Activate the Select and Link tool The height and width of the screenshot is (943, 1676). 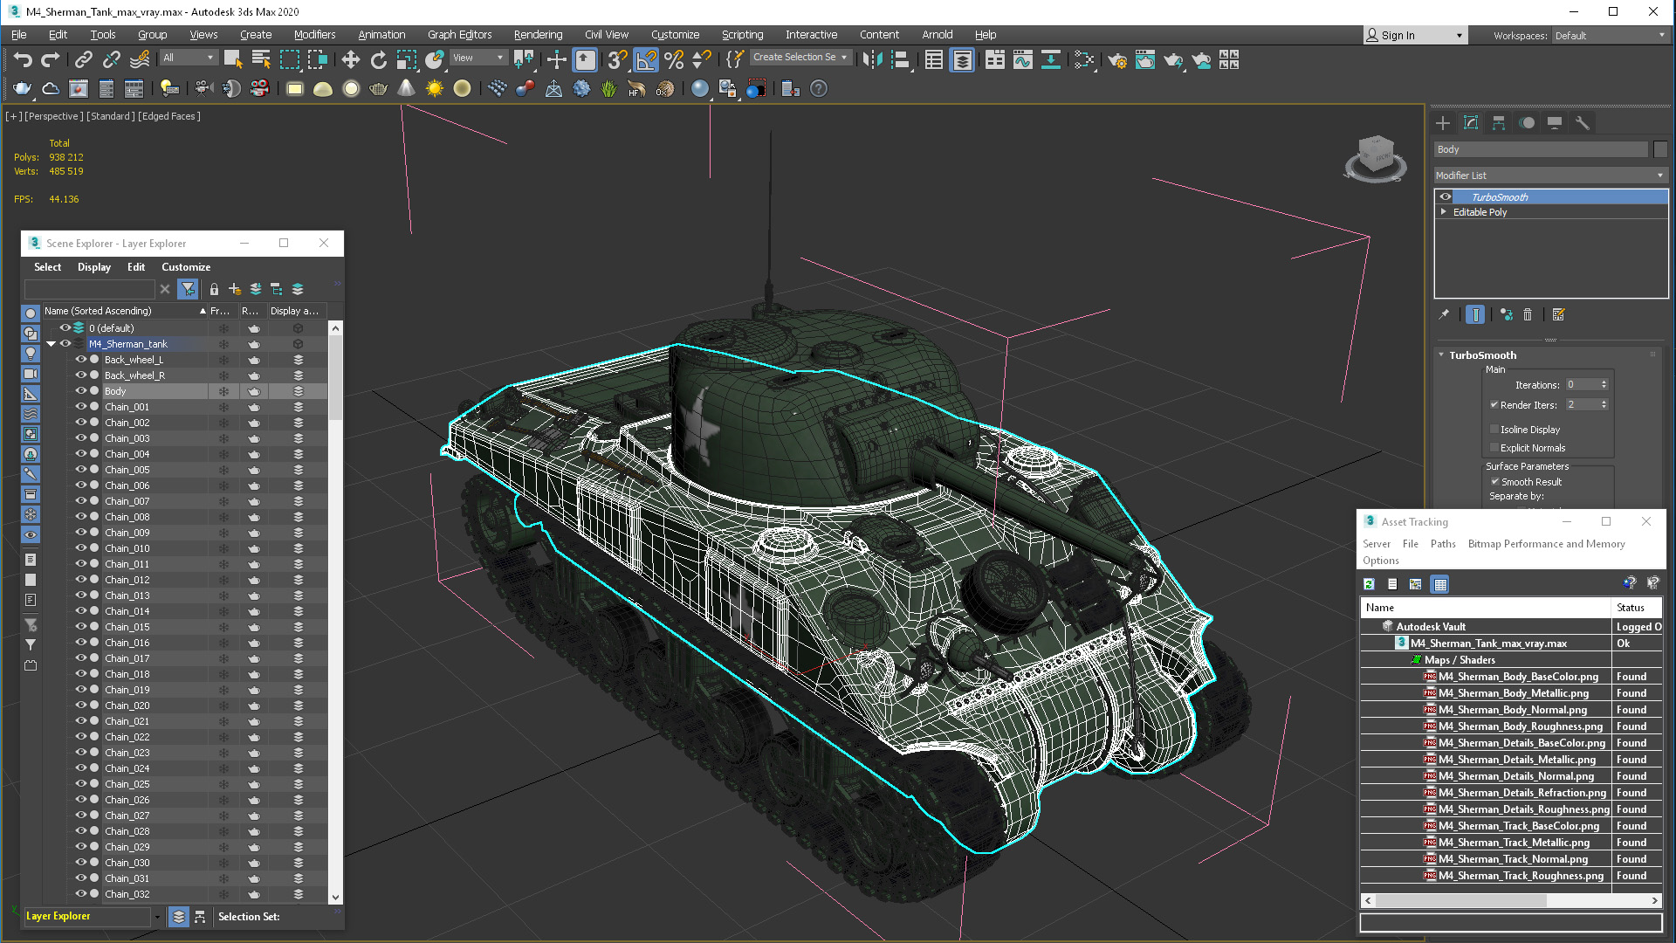84,59
